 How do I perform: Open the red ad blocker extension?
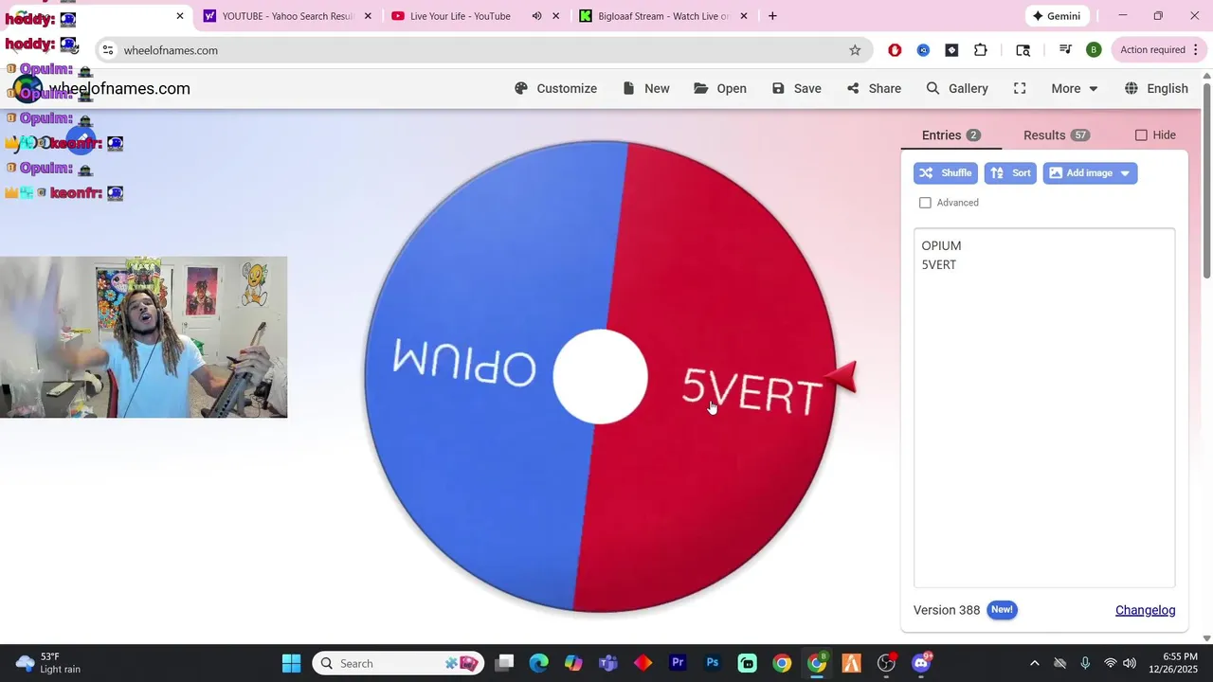(x=895, y=50)
